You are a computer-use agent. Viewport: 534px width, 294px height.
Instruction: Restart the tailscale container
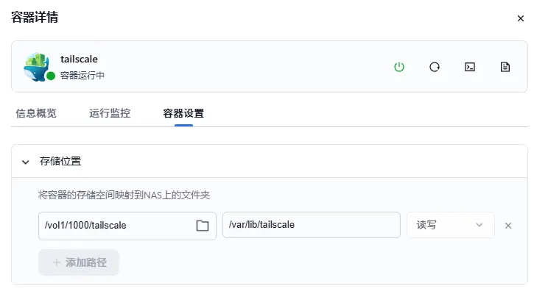pyautogui.click(x=435, y=67)
